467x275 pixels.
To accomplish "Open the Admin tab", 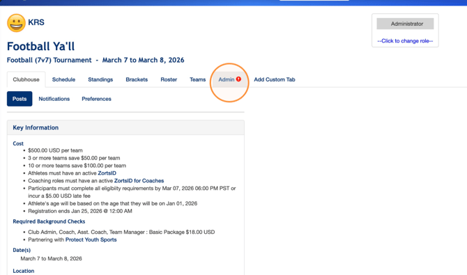I will (x=229, y=79).
